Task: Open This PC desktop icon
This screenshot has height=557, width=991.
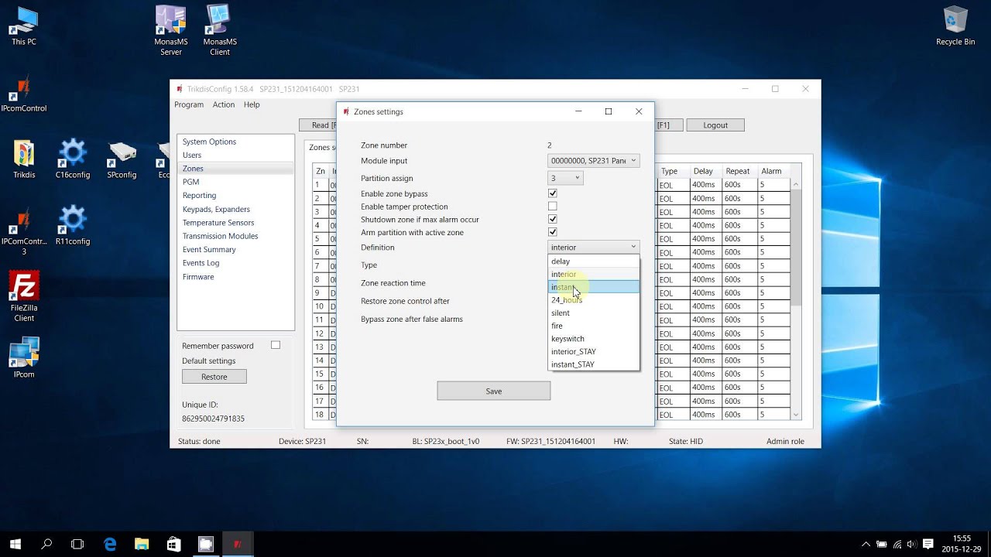Action: pos(24,26)
